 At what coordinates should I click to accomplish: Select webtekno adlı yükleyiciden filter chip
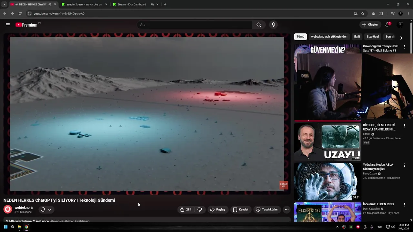pyautogui.click(x=329, y=37)
